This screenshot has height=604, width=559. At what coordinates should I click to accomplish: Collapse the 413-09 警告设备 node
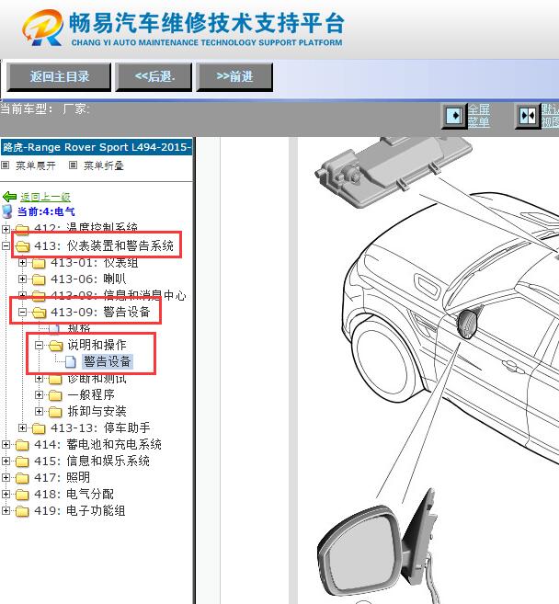(x=22, y=312)
